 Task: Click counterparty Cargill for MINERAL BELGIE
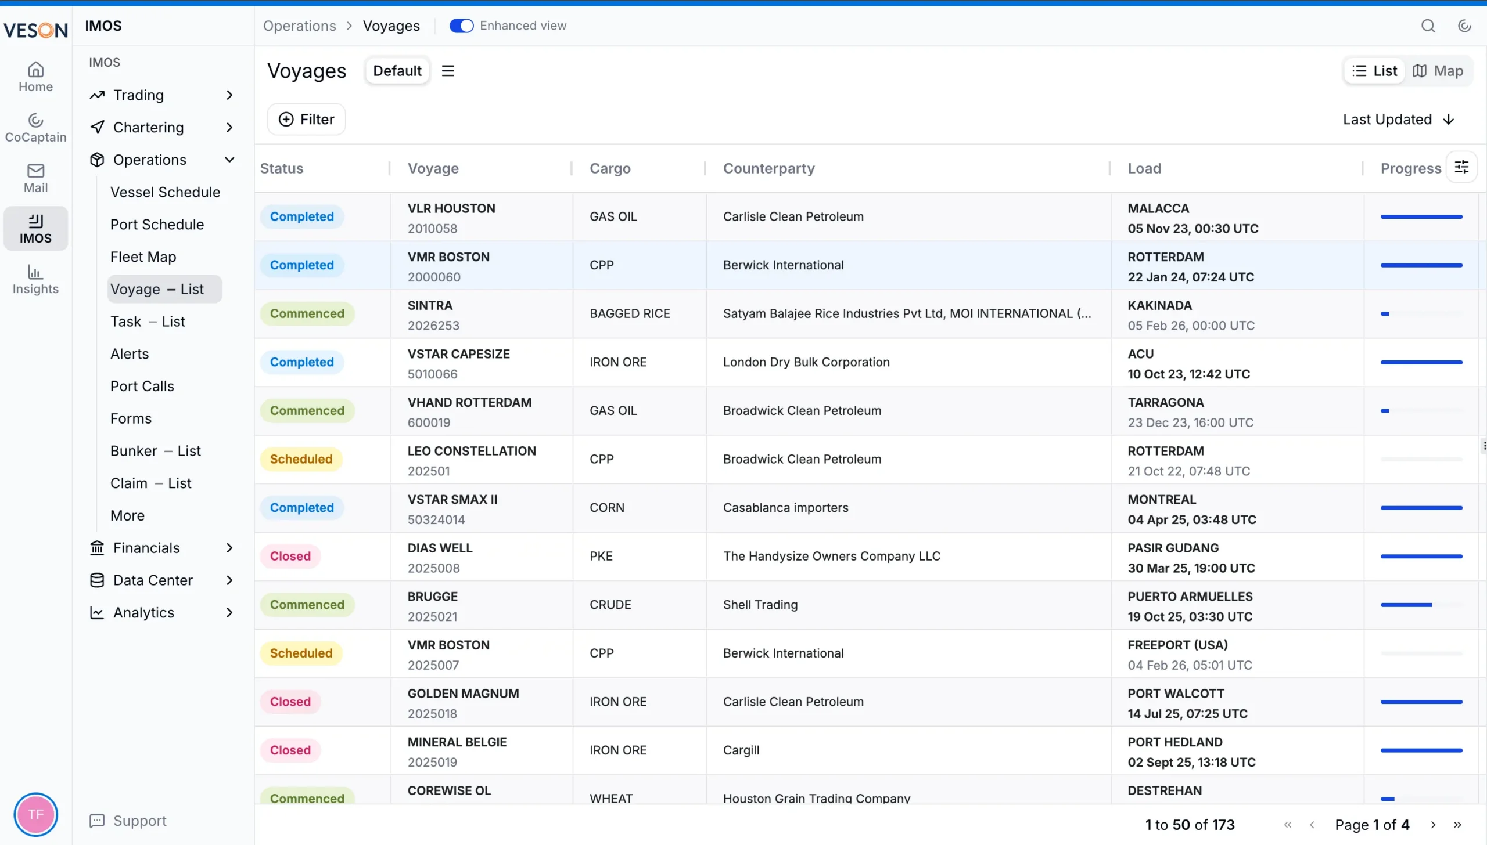pyautogui.click(x=741, y=750)
